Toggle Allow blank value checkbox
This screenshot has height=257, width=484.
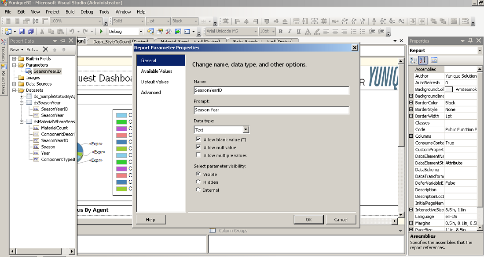click(x=198, y=139)
